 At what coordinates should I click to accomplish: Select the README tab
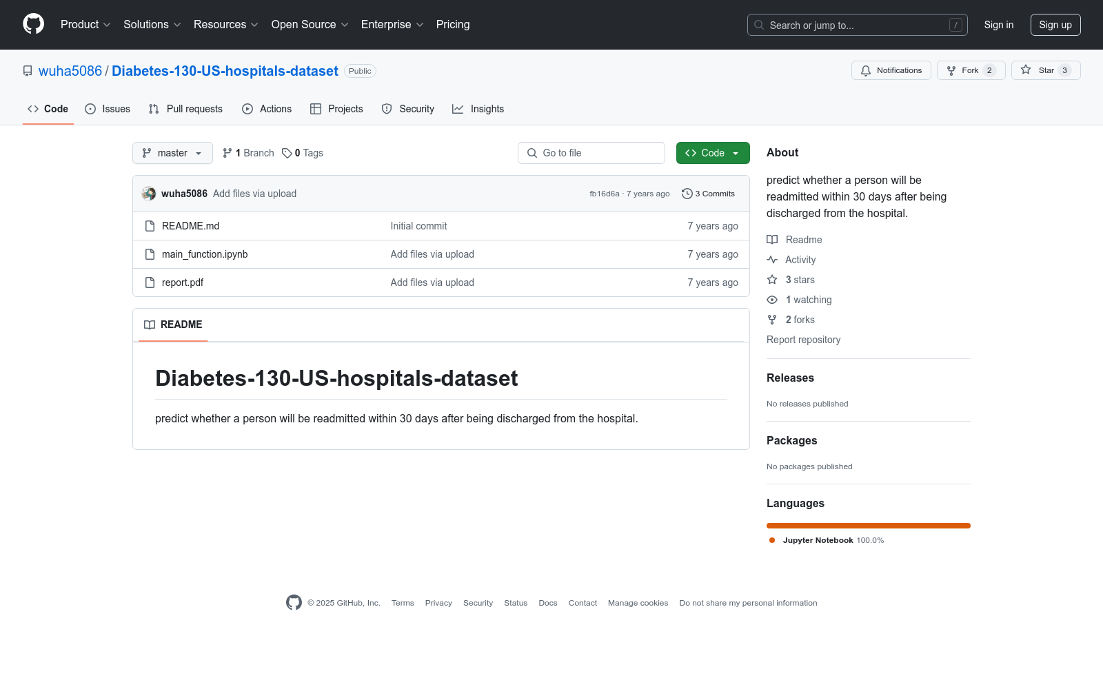point(173,325)
